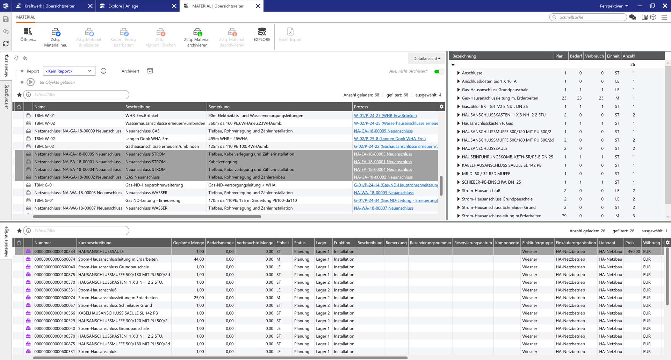Select the Leistungszstg. vertical tab
This screenshot has height=360, width=671.
point(6,97)
